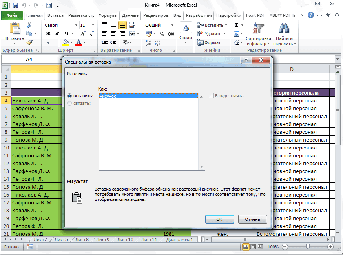This screenshot has width=343, height=255.
Task: Select the 'вставить' radio button
Action: 70,96
